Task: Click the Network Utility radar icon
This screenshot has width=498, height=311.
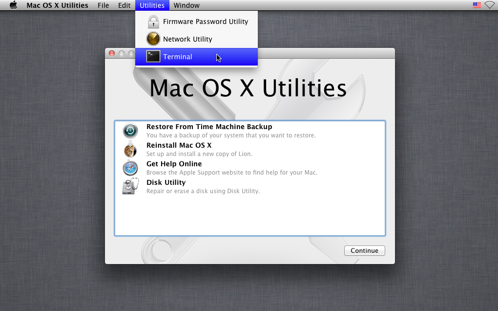Action: (153, 39)
